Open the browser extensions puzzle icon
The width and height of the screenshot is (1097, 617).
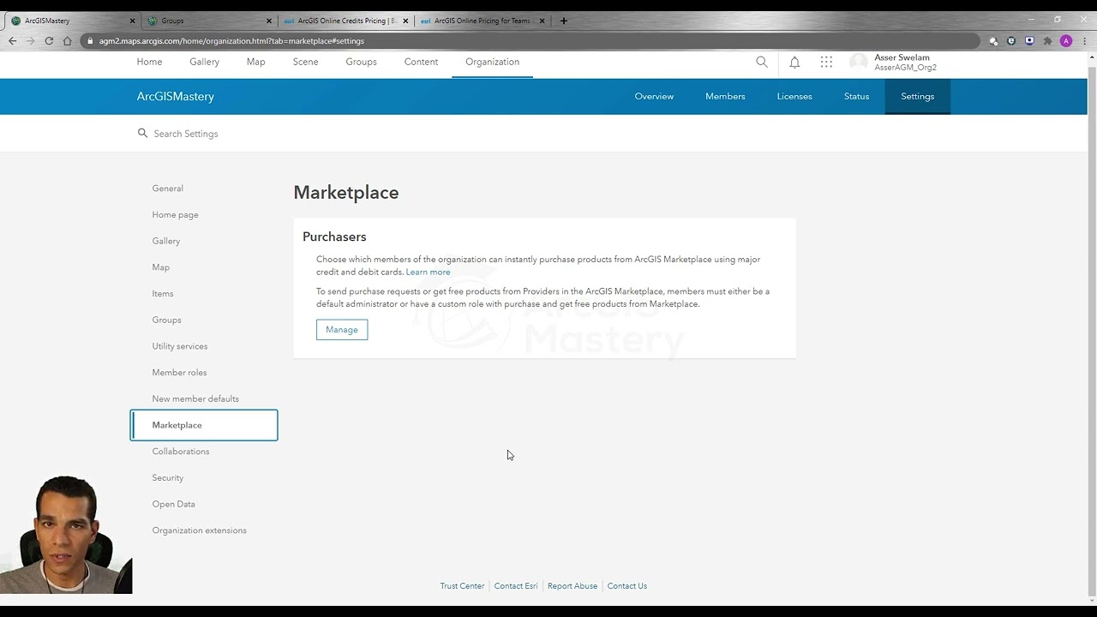click(1047, 40)
